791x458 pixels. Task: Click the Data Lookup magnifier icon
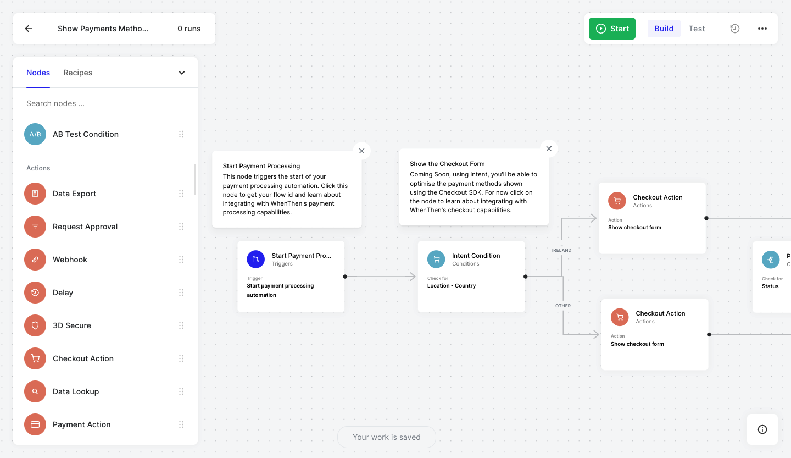[x=35, y=391]
